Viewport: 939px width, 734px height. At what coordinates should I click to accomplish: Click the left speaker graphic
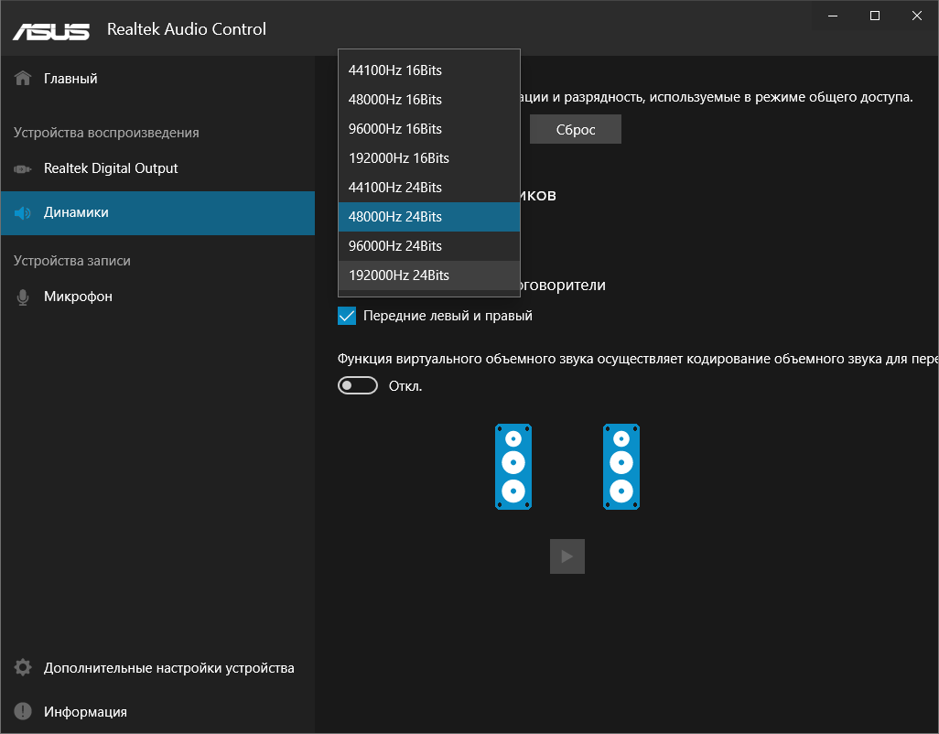[x=513, y=467]
